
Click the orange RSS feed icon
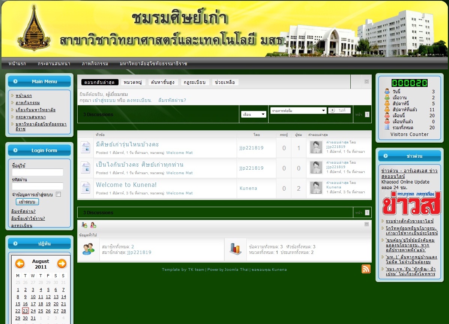tap(366, 269)
